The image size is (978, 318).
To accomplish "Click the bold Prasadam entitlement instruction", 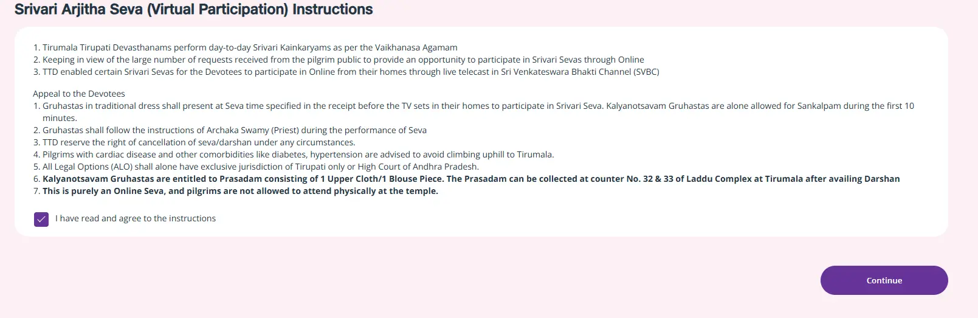I will point(470,179).
